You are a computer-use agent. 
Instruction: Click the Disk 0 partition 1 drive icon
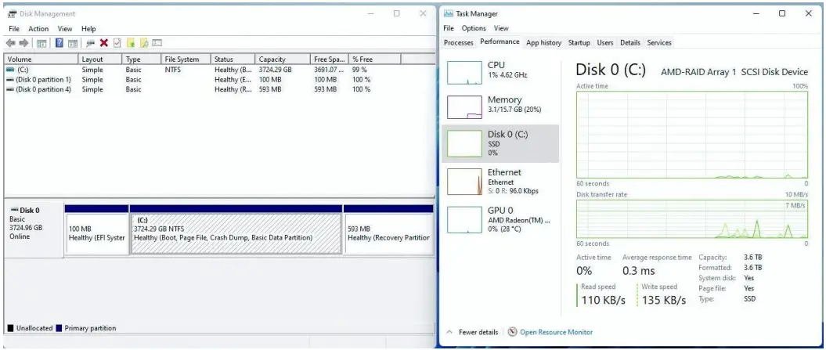10,80
